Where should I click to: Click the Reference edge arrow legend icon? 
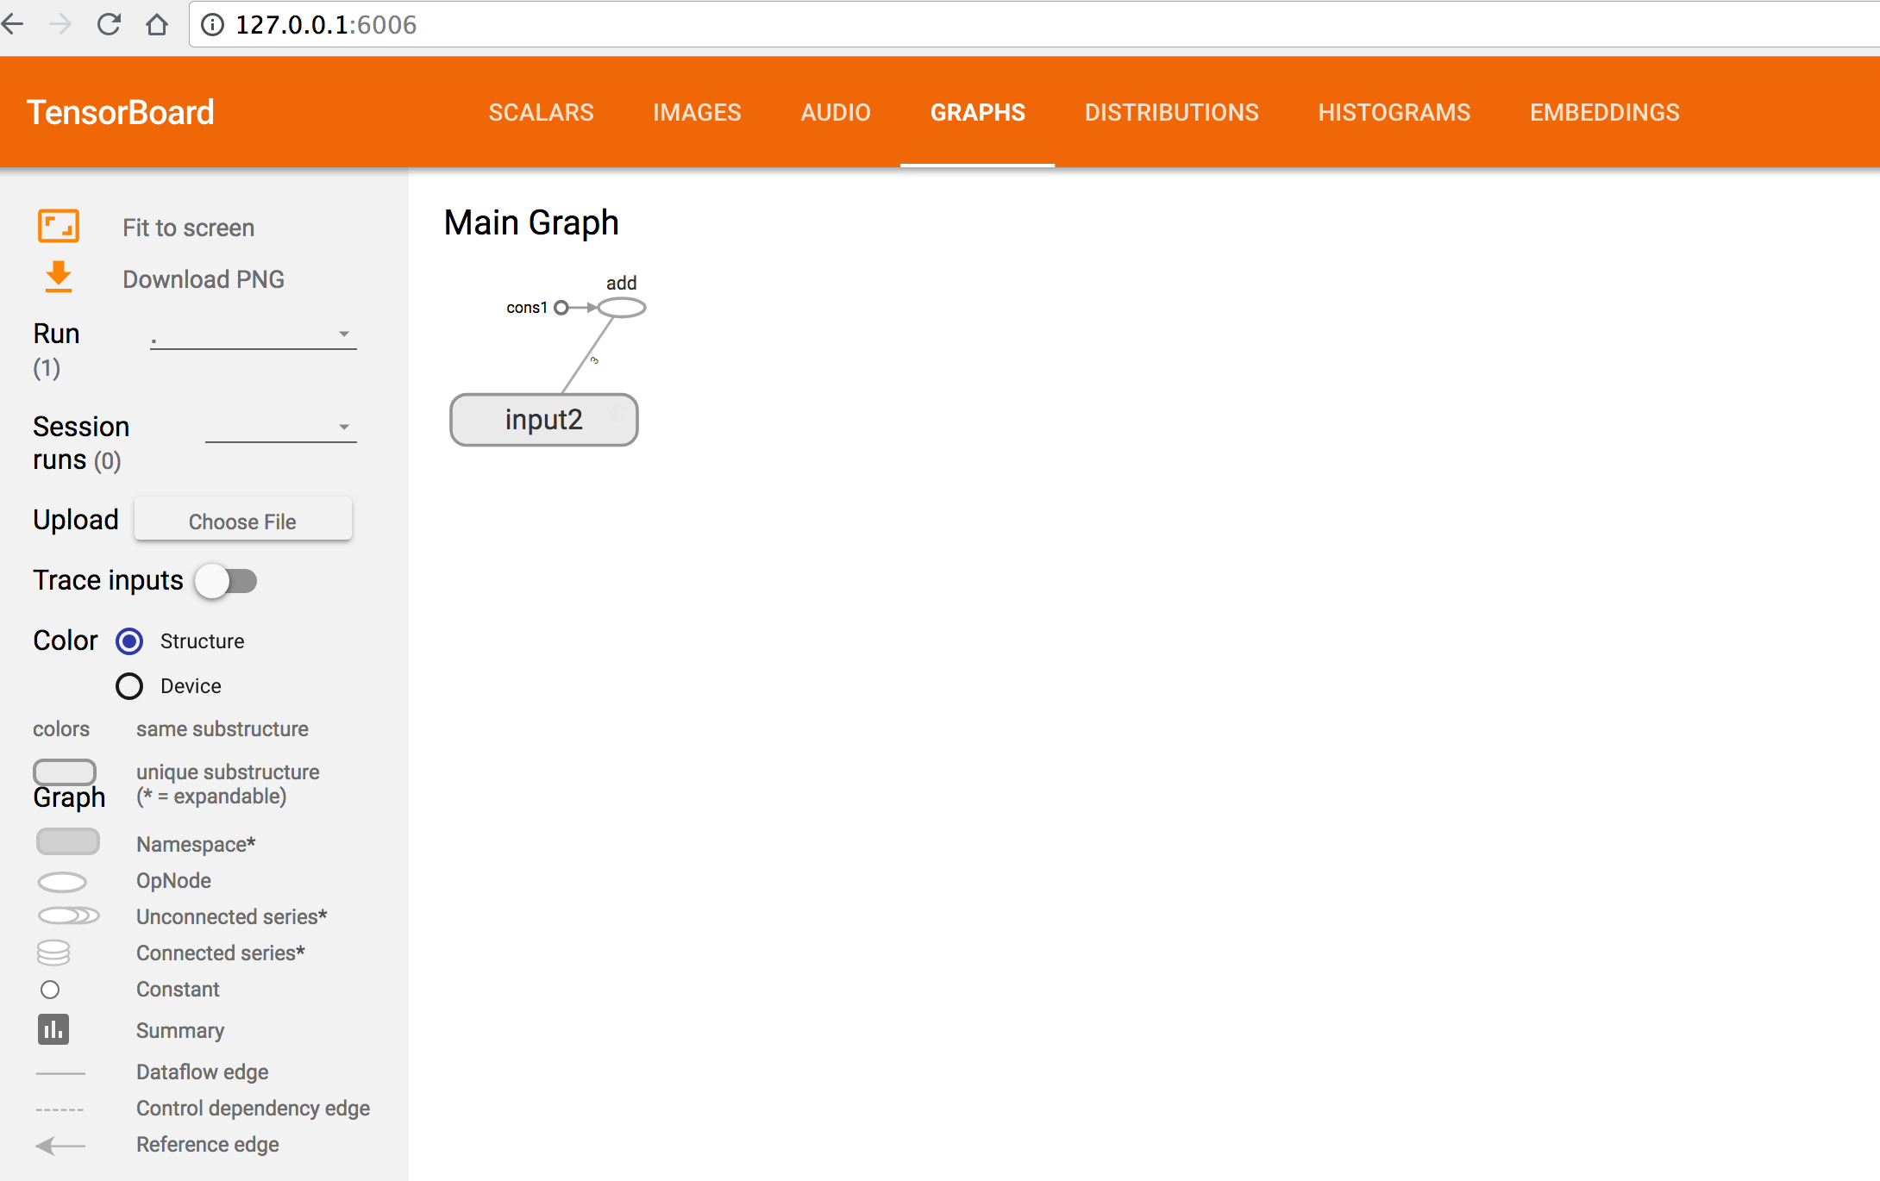tap(60, 1146)
